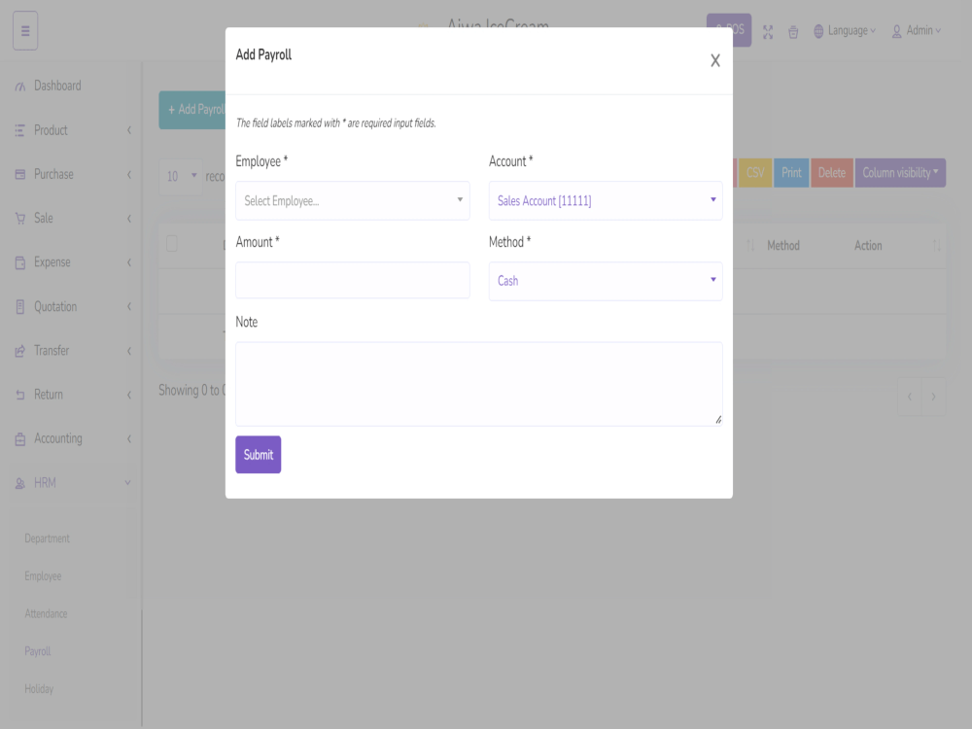Open Employee under HRM
972x729 pixels.
point(43,576)
